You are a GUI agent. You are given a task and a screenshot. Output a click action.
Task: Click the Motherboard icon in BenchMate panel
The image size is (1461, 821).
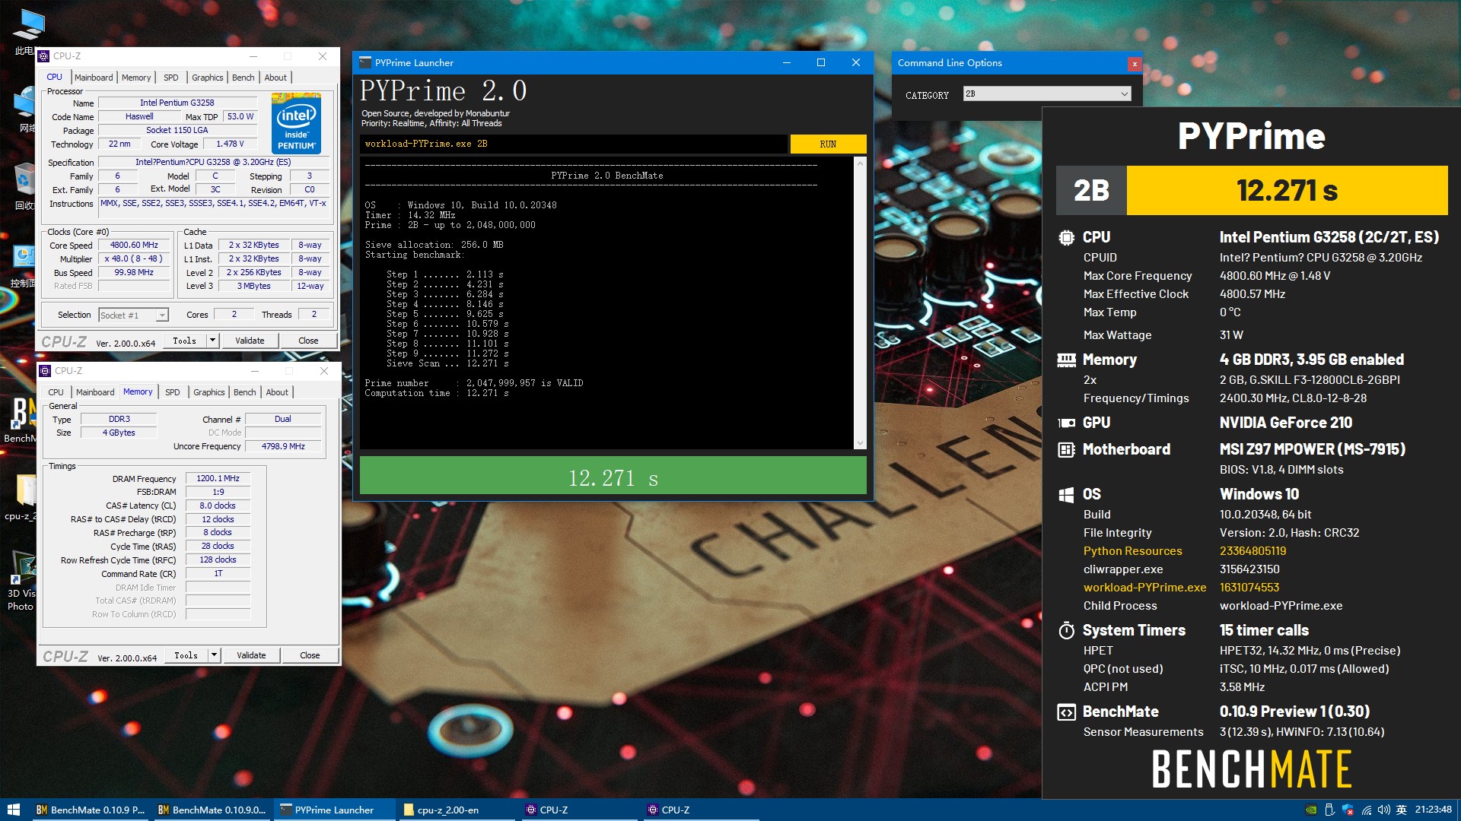(x=1066, y=449)
